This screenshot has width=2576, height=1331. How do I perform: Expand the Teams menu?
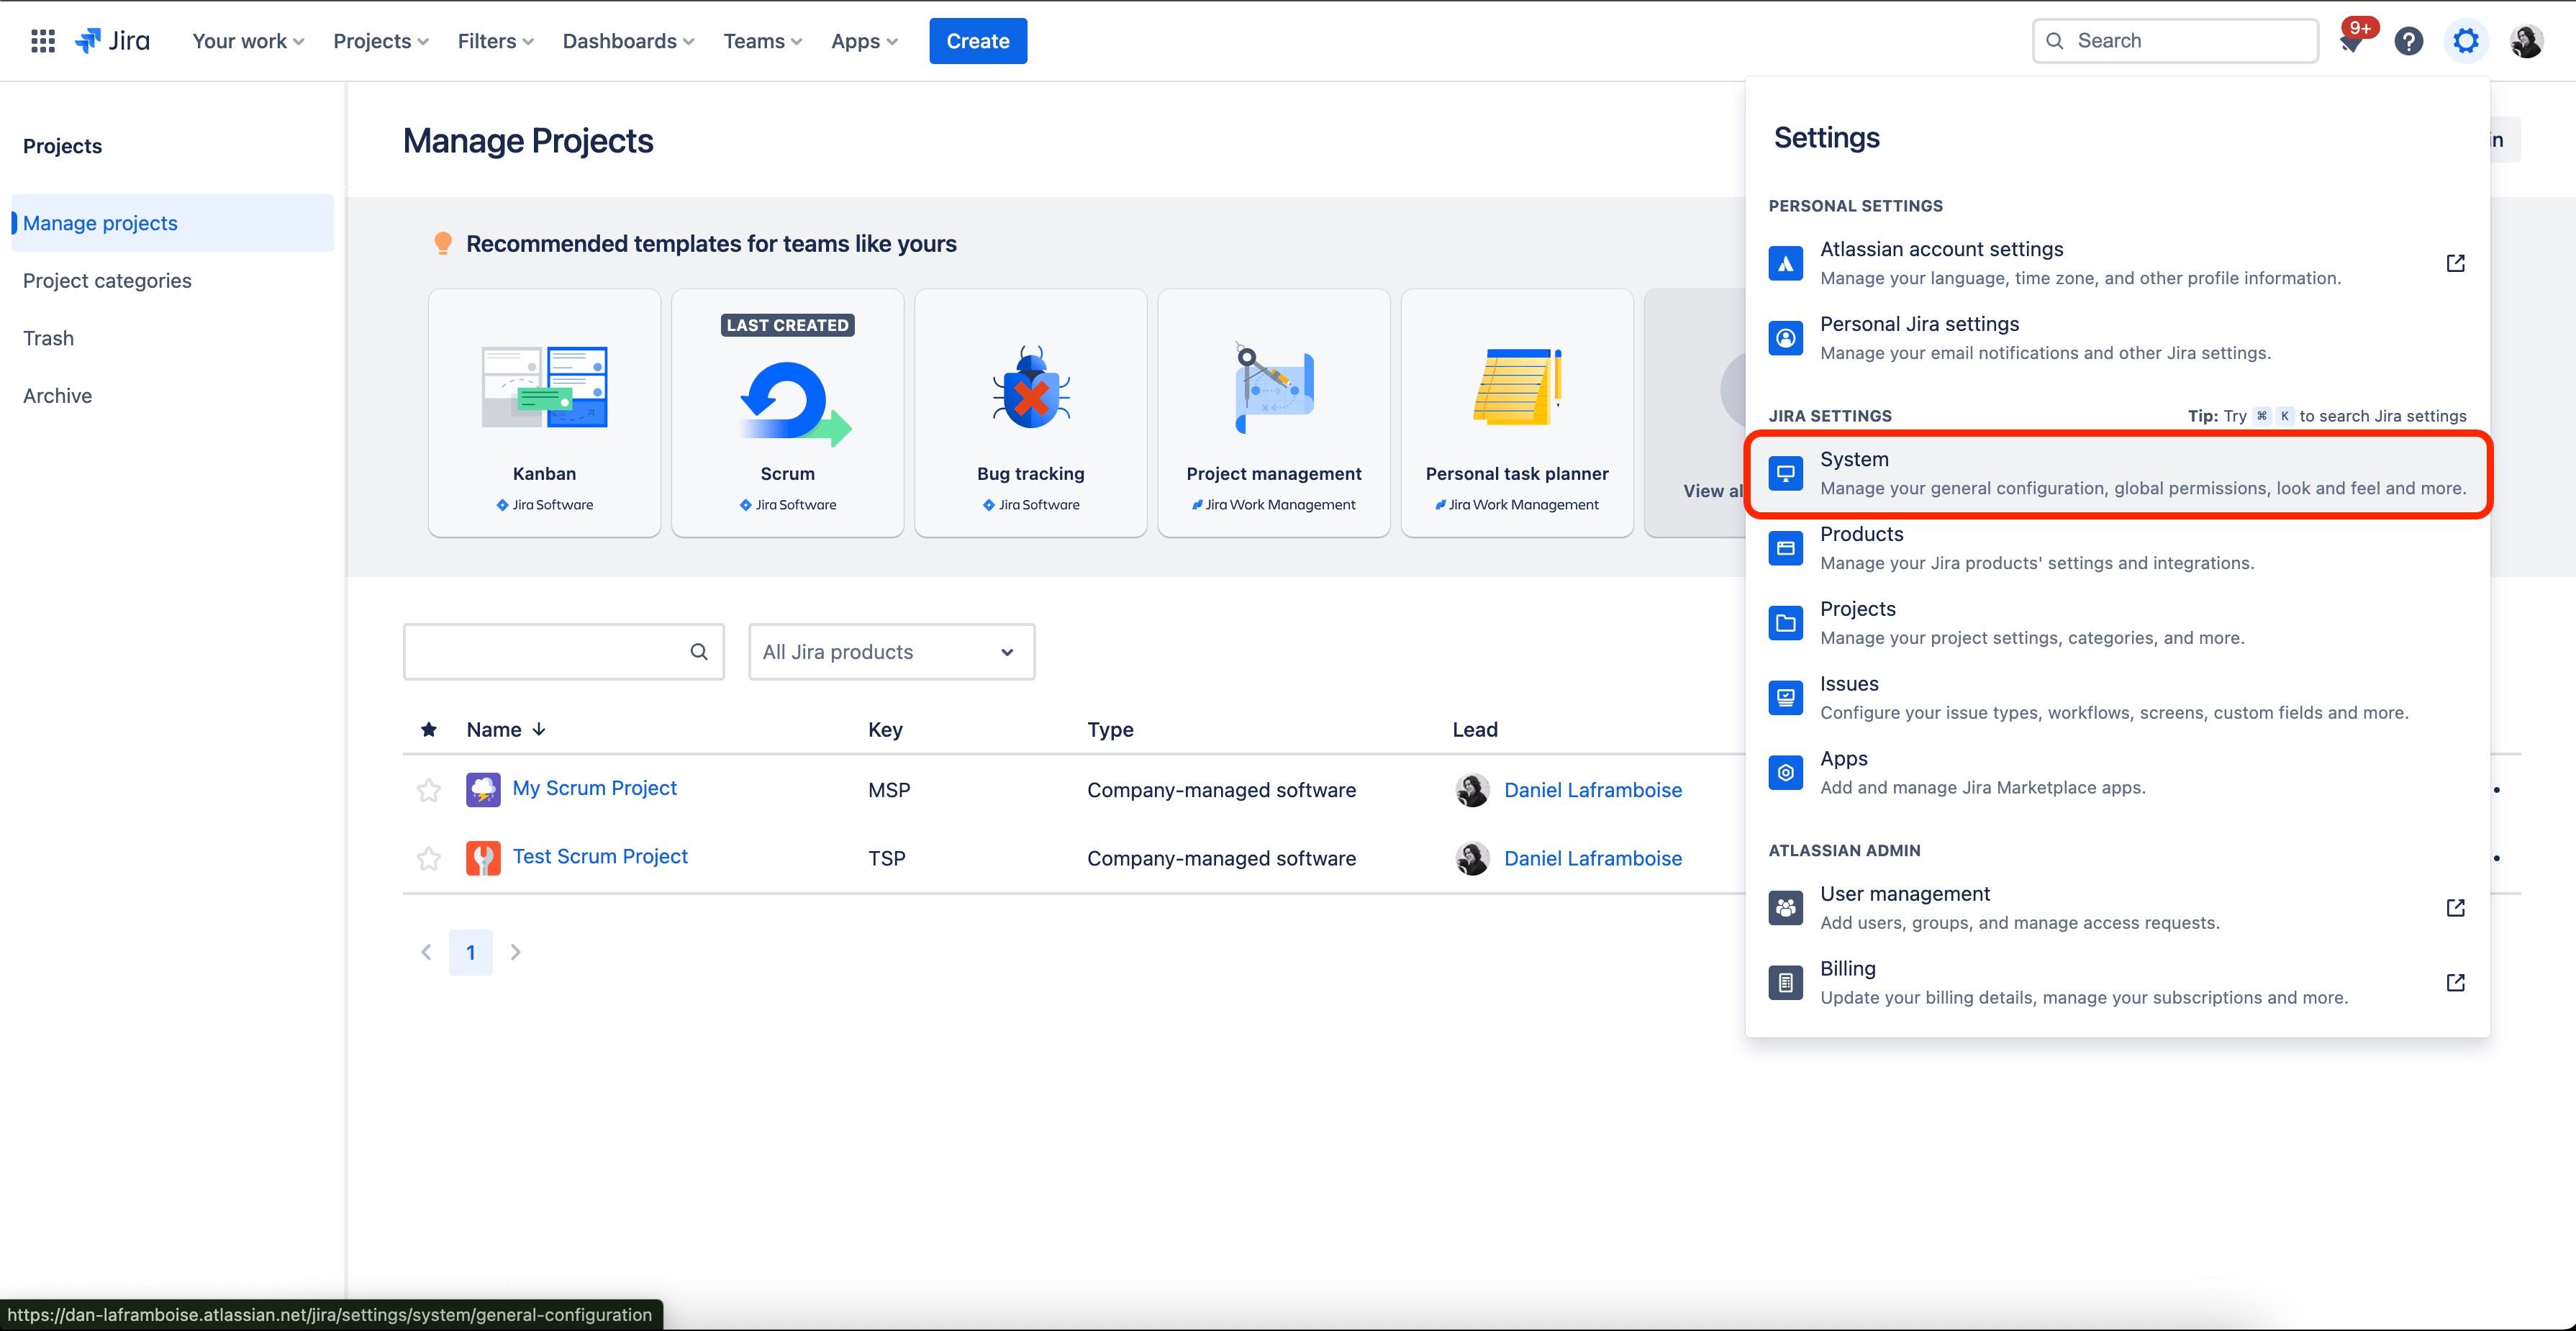(x=763, y=41)
